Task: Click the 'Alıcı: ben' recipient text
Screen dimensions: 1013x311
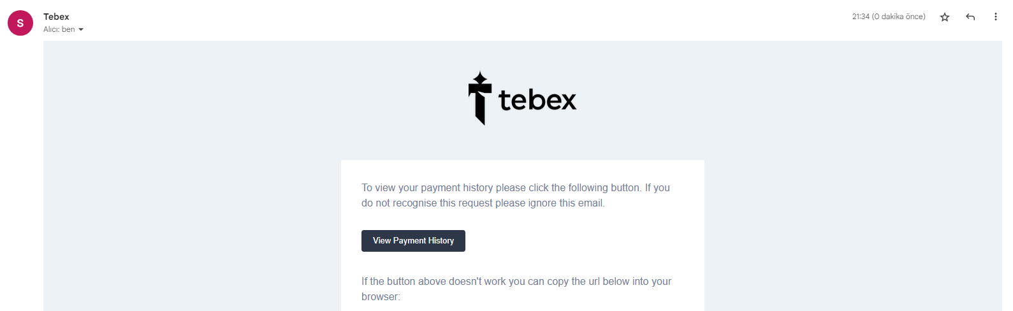Action: point(59,29)
